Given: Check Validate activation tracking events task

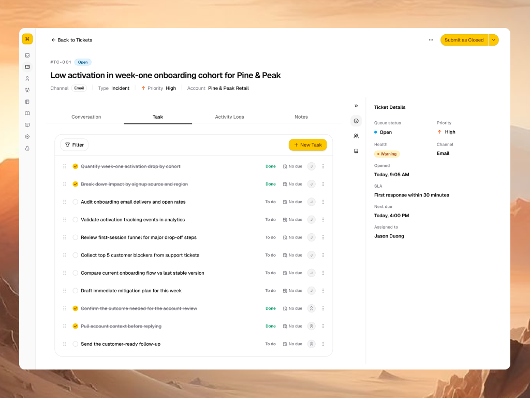Looking at the screenshot, I should [x=76, y=220].
